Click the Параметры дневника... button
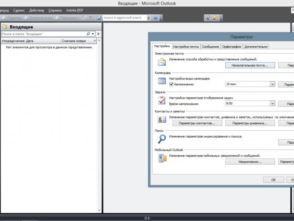Viewport: 294px width, 221px height. coord(250,123)
